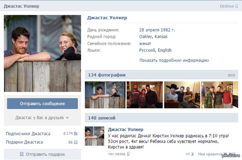
Task: Open the 'Подписчики Джастаса' link
Action: 28,133
